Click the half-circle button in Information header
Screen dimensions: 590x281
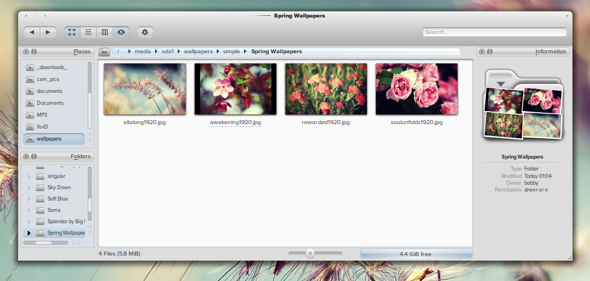(489, 52)
